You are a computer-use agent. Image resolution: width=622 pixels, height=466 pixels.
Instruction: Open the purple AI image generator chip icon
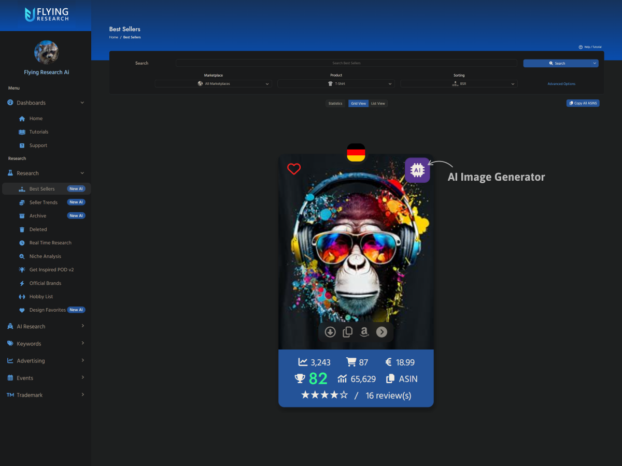[x=417, y=170]
